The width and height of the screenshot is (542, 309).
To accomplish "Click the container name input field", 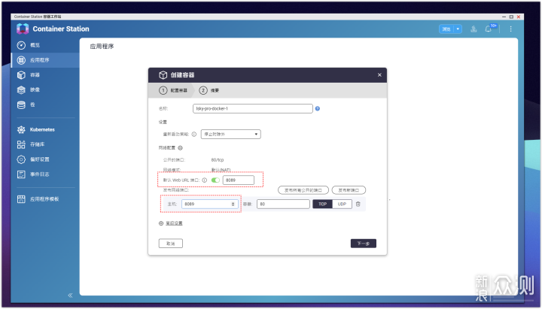I will (252, 108).
